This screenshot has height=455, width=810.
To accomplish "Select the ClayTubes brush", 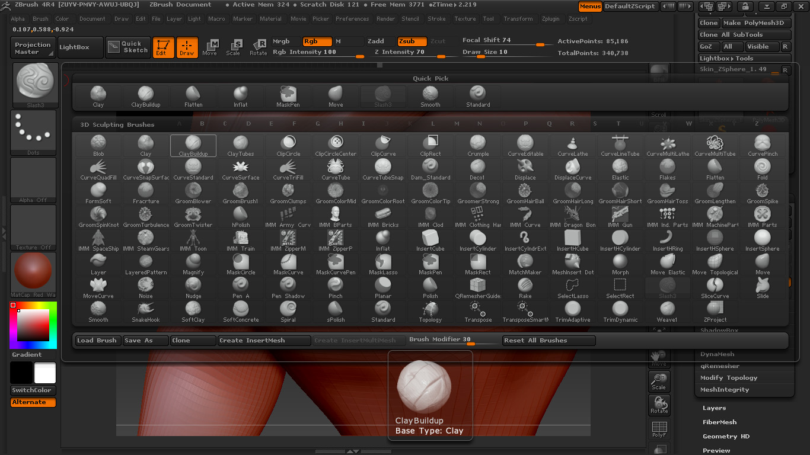I will 241,146.
